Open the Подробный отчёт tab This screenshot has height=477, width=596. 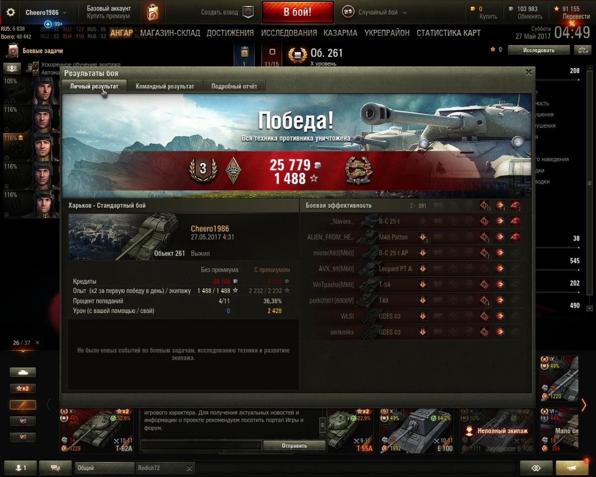(234, 86)
